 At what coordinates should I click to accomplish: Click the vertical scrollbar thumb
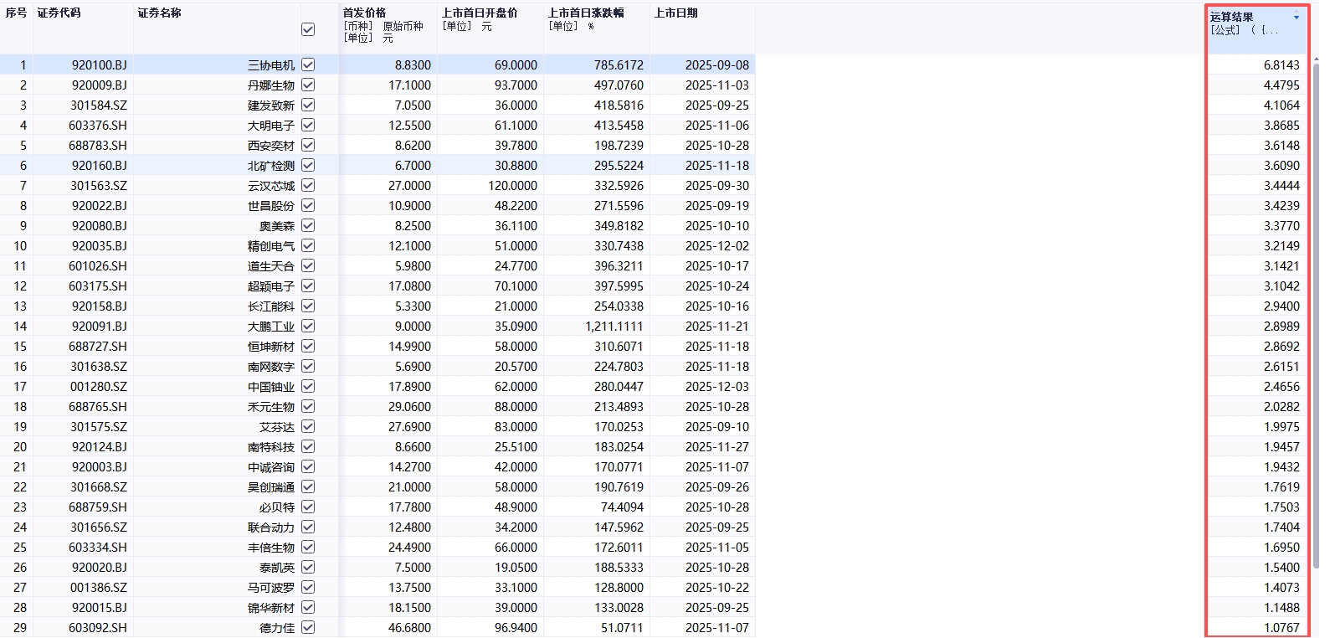(1315, 318)
